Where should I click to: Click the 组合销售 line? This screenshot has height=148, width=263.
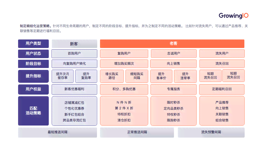point(222,120)
